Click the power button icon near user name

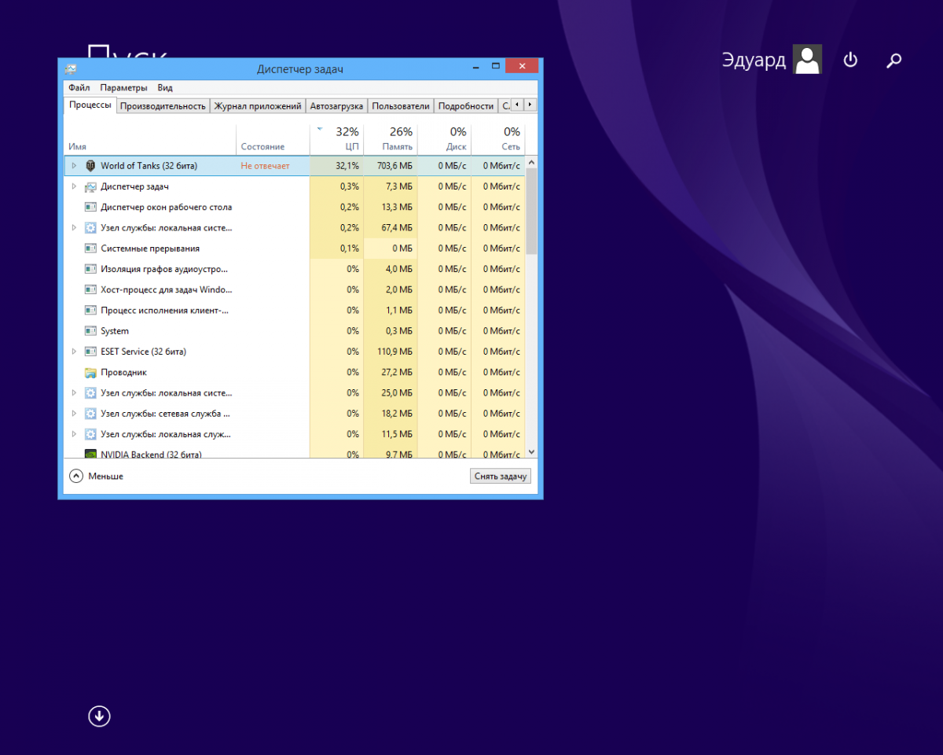[x=850, y=60]
